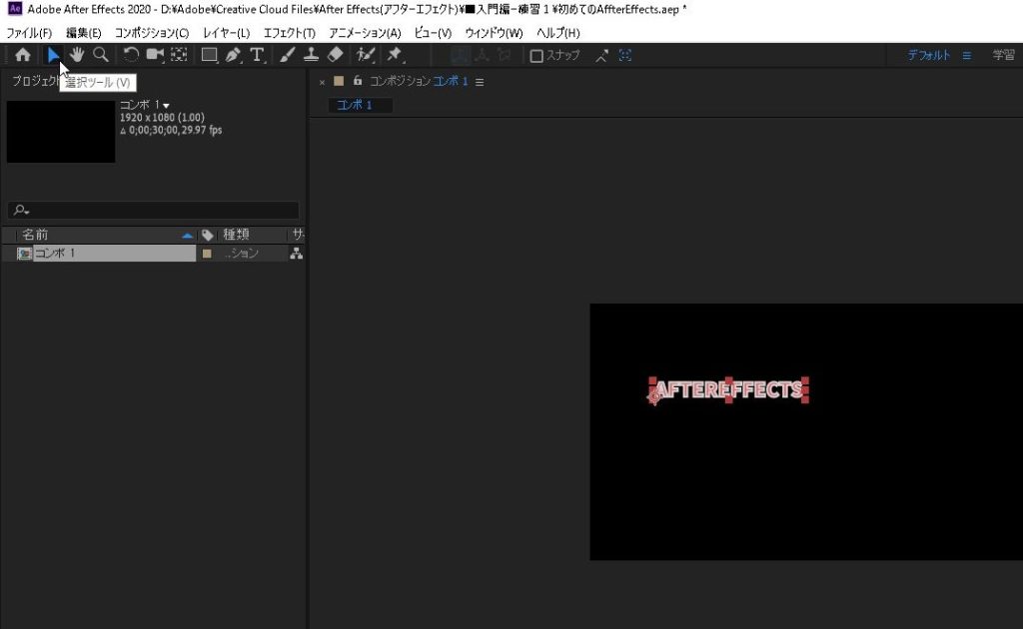This screenshot has width=1023, height=629.
Task: Select the Brush tool
Action: 288,56
